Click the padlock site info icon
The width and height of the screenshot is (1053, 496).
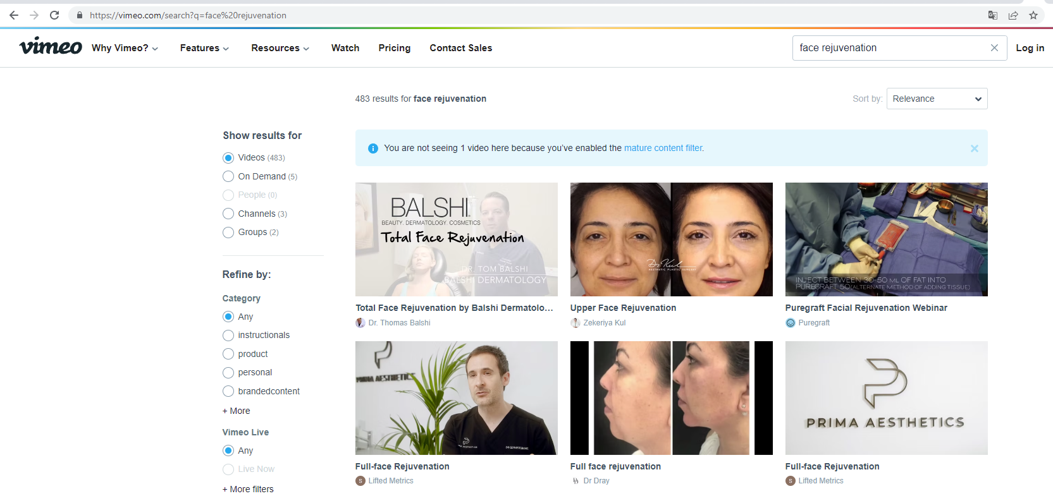[x=80, y=15]
